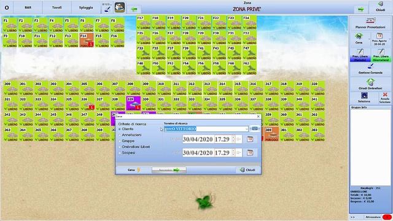
Task: Open the first date picker dropdown
Action: (239, 139)
